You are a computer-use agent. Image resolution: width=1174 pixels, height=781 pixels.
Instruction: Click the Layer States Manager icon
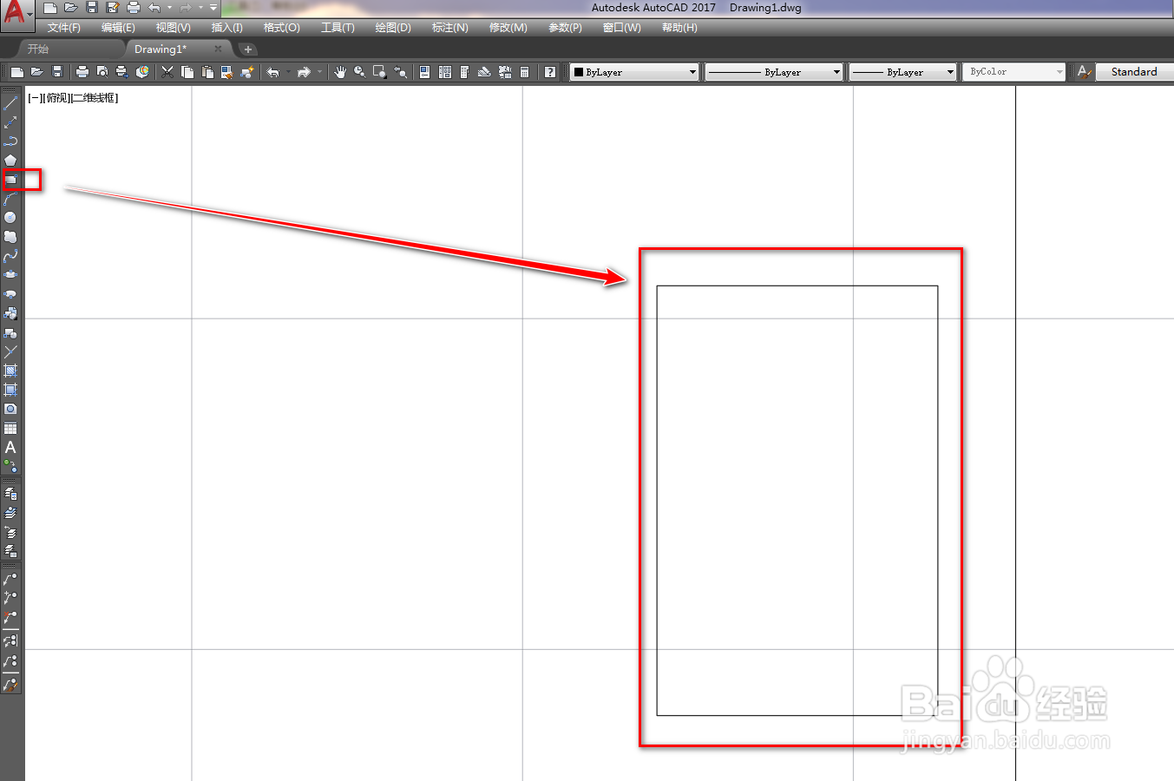(10, 550)
